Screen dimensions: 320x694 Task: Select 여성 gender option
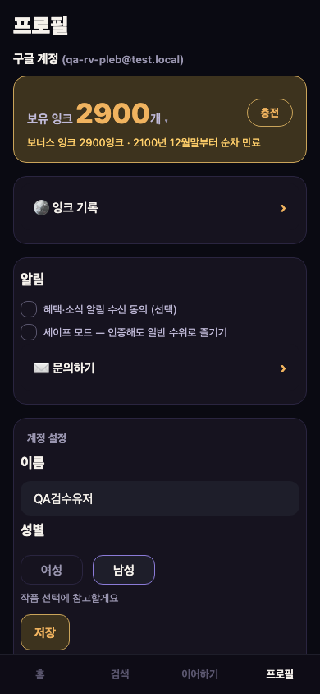(52, 570)
